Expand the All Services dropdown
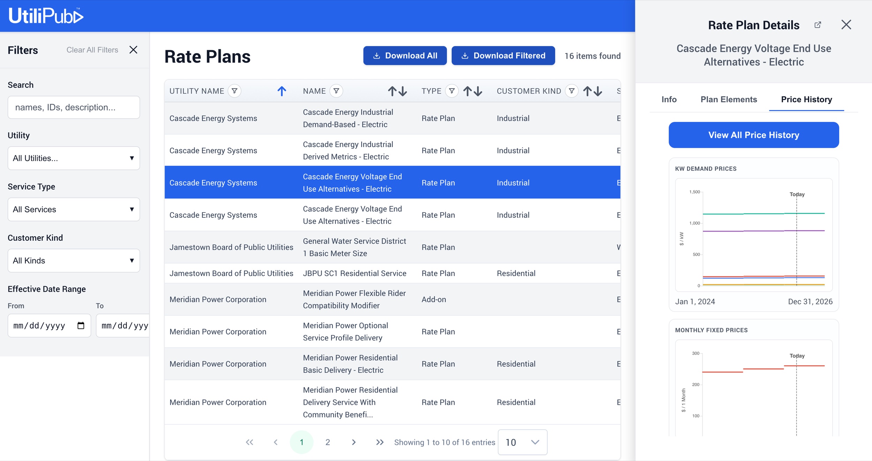872x461 pixels. (74, 209)
